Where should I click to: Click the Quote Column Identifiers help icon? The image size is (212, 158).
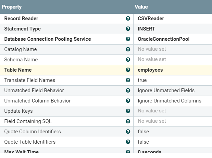point(128,132)
